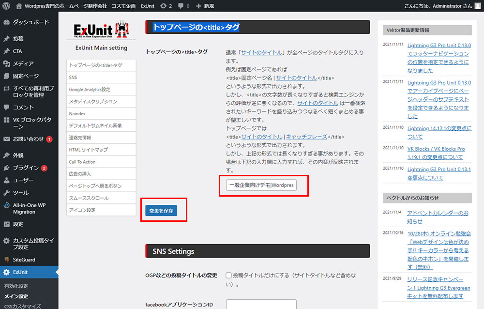484x309 pixels.
Task: Open the 新規 add new dropdown
Action: (205, 6)
